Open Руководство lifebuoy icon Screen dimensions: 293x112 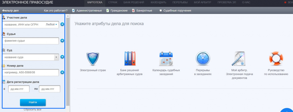276,59
